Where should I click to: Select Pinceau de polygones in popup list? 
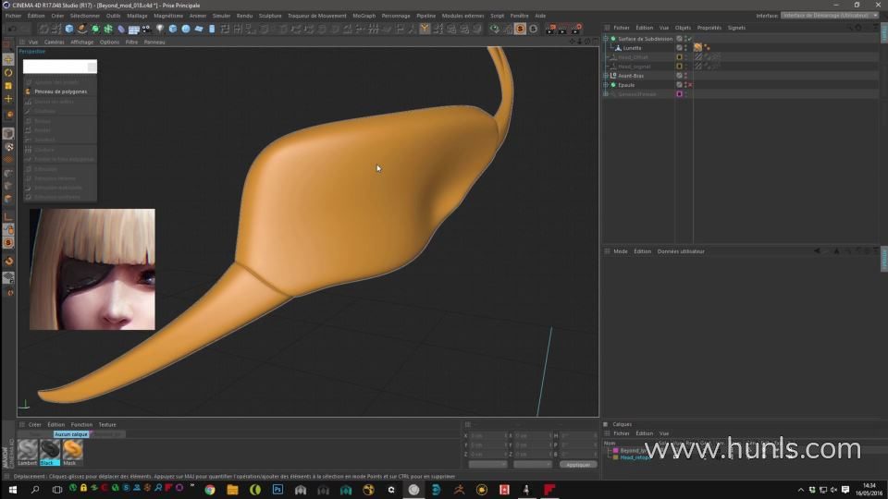coord(60,91)
